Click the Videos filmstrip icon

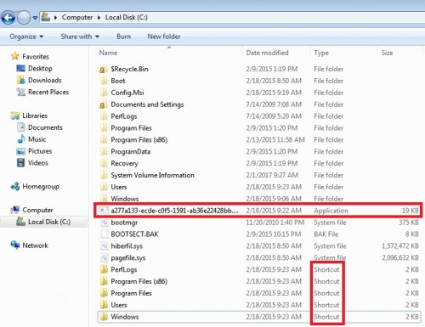(x=20, y=163)
